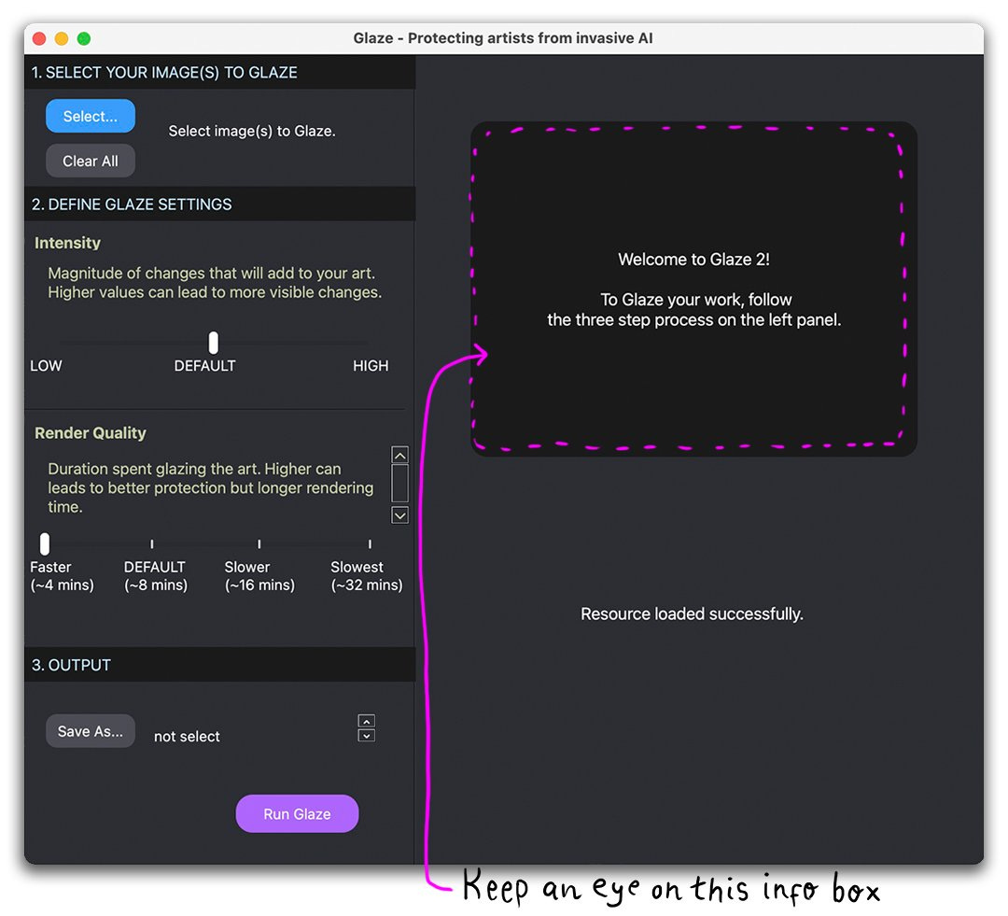
Task: Click the Render Quality description scrollbar thumb
Action: pos(399,483)
